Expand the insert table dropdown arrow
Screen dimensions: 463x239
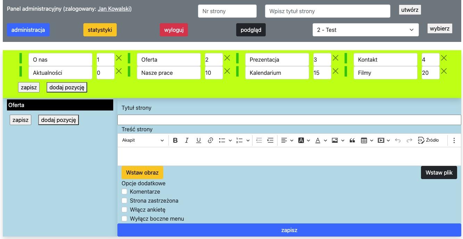371,140
